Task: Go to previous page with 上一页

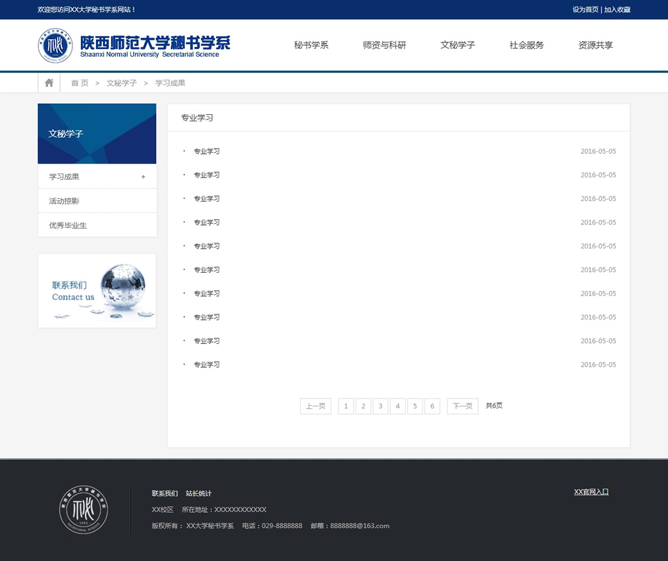Action: click(316, 406)
